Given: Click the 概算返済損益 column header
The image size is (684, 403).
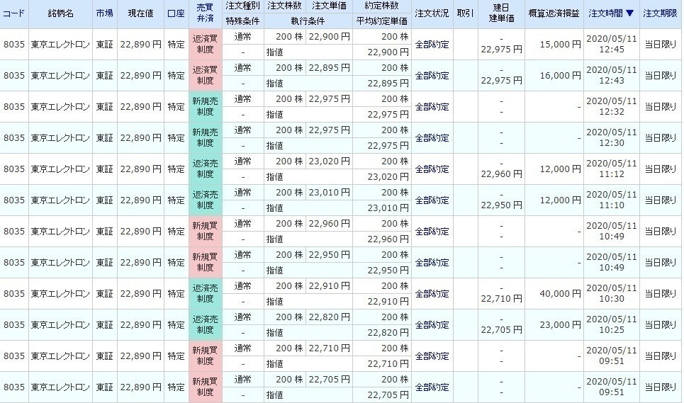Looking at the screenshot, I should click(554, 13).
